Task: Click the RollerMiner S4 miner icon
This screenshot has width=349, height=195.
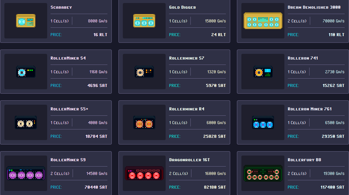Action: [26, 72]
